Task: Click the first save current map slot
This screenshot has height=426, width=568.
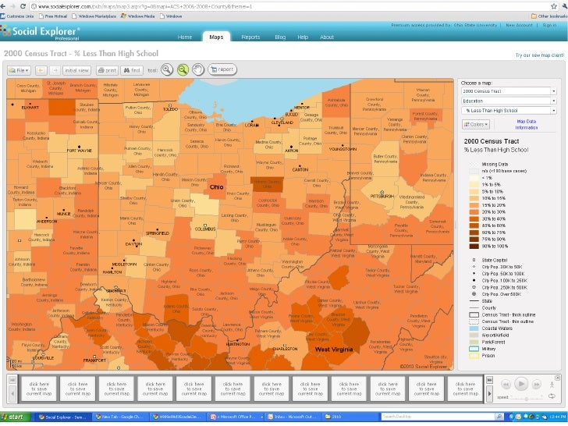Action: click(38, 388)
